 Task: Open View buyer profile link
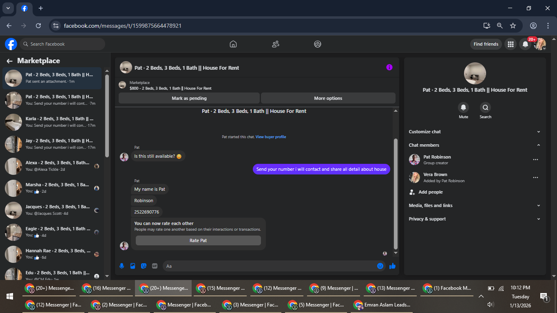pos(271,137)
